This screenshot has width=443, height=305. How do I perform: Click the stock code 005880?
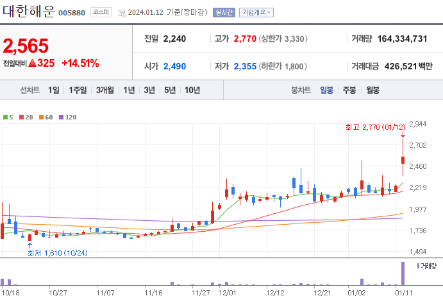[x=72, y=13]
